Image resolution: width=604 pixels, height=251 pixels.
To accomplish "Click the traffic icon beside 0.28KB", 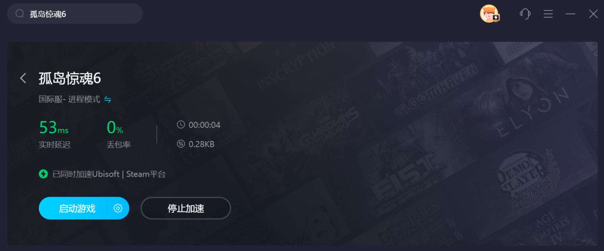I will (x=181, y=144).
